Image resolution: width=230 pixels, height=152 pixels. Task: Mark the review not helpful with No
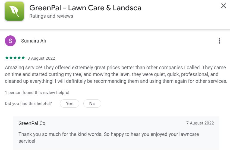(92, 104)
